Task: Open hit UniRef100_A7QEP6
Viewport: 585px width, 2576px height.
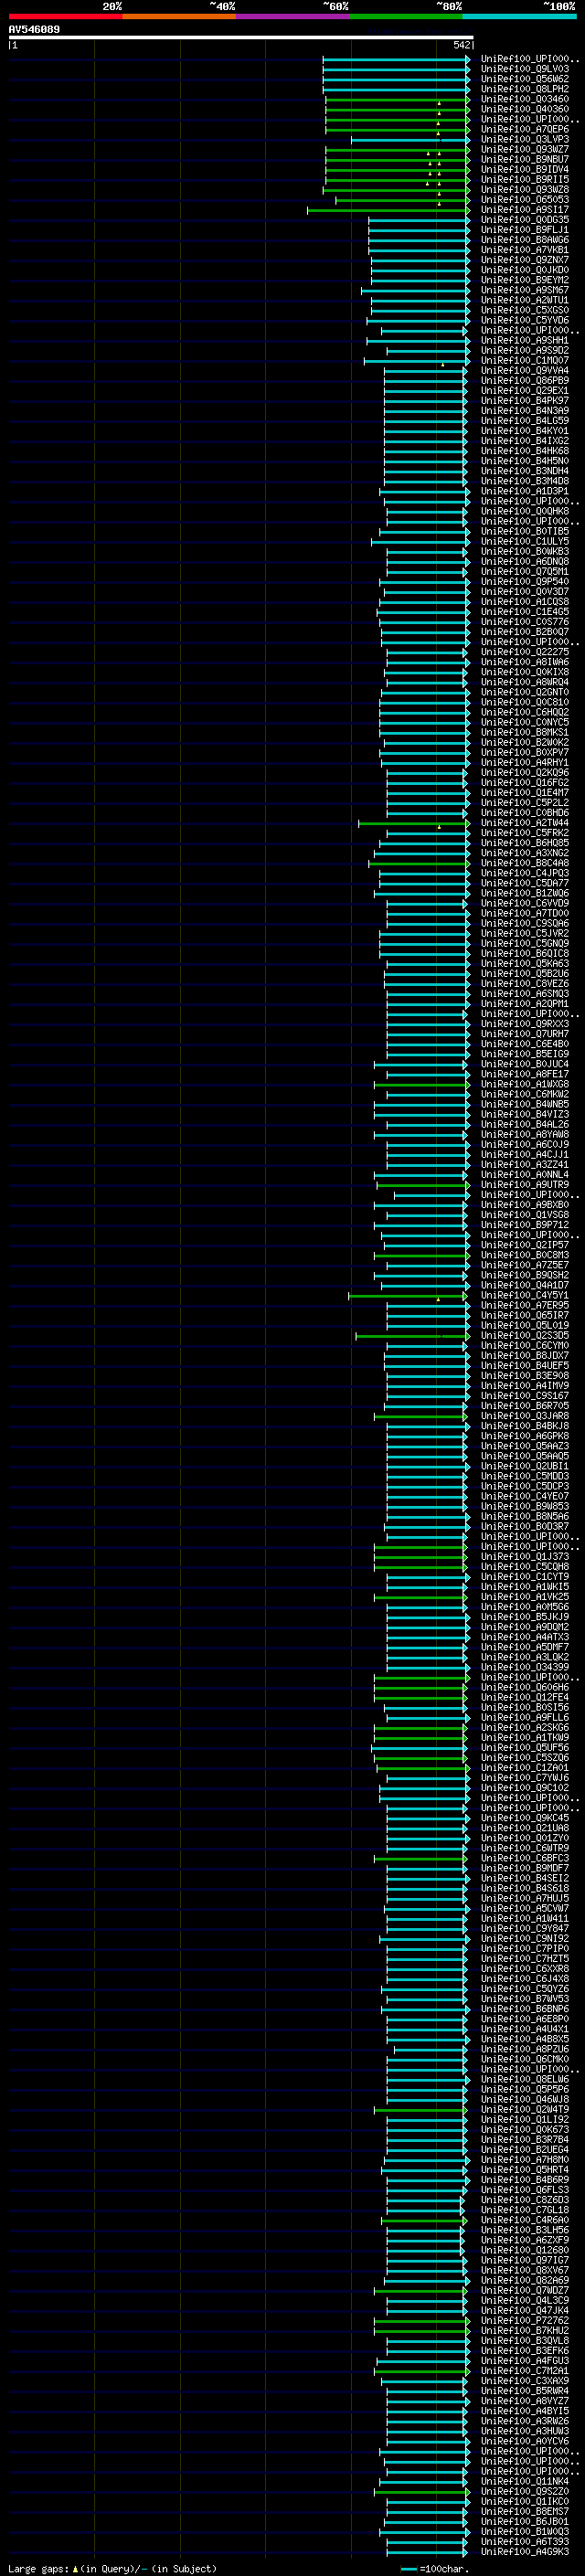Action: point(524,129)
